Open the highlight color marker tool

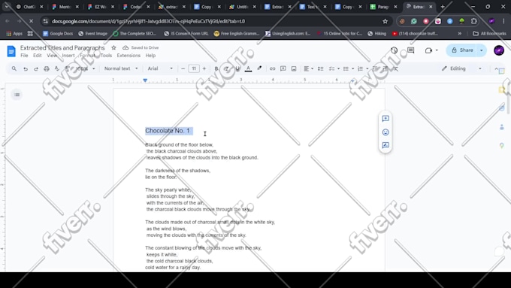[x=259, y=68]
